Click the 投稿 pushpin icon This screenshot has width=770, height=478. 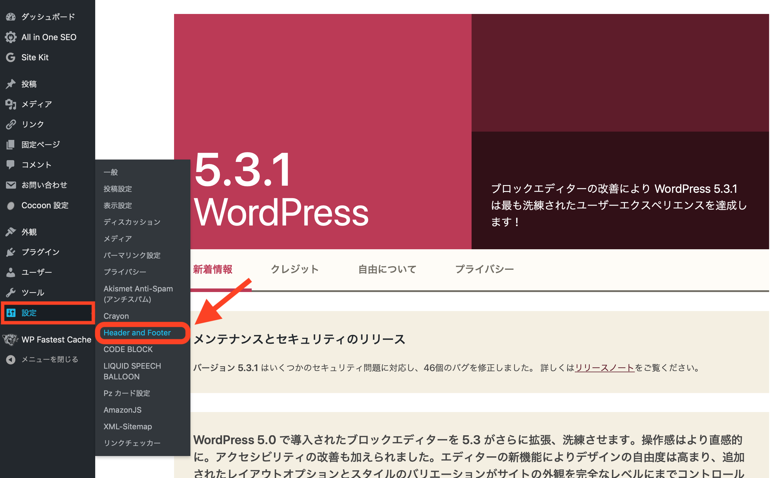click(11, 84)
